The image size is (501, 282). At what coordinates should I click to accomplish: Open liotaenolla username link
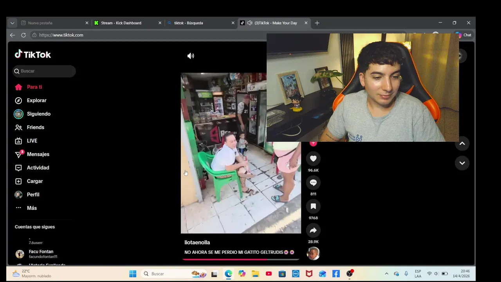coord(197,242)
